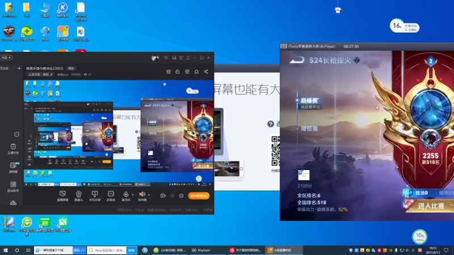
Task: Expand microphone options arrow
Action: [133, 194]
